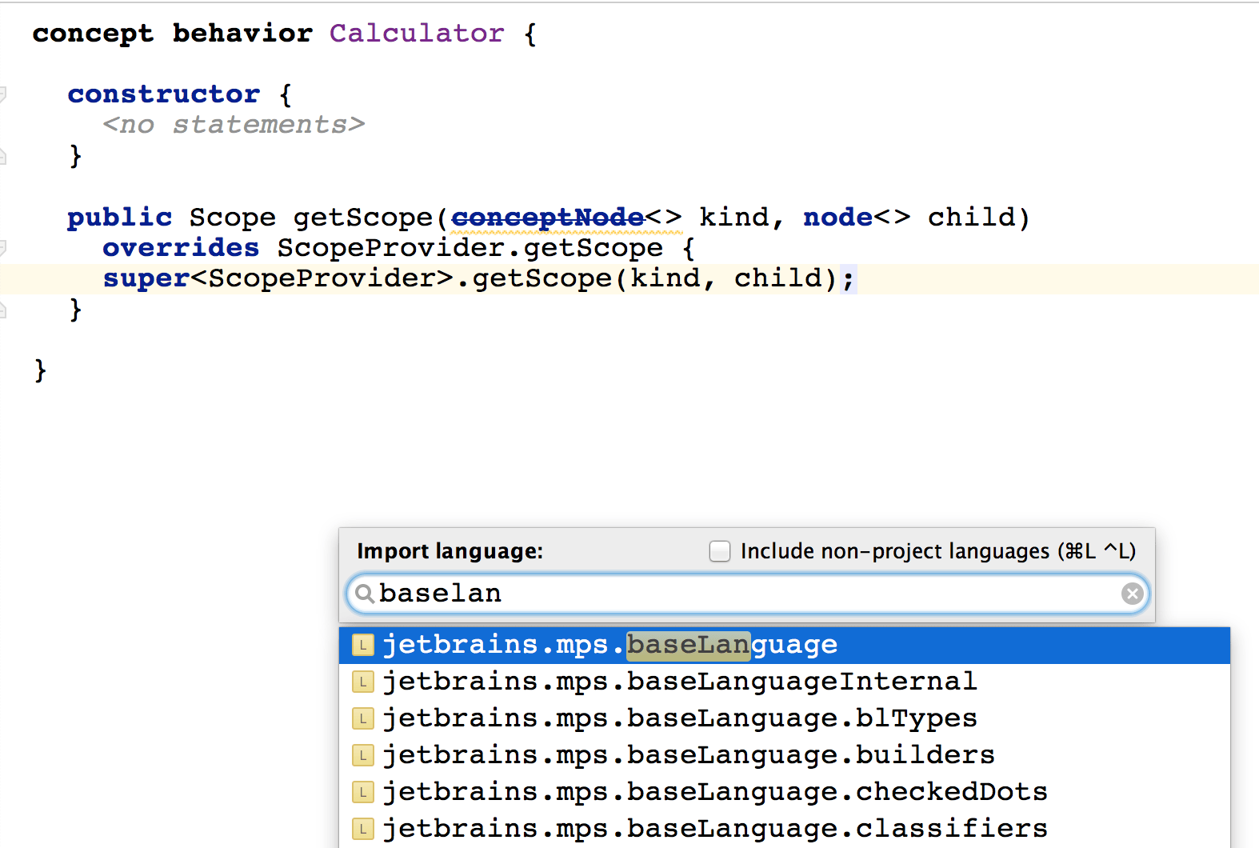This screenshot has width=1259, height=848.
Task: Click the magnifier icon in the search field
Action: point(365,594)
